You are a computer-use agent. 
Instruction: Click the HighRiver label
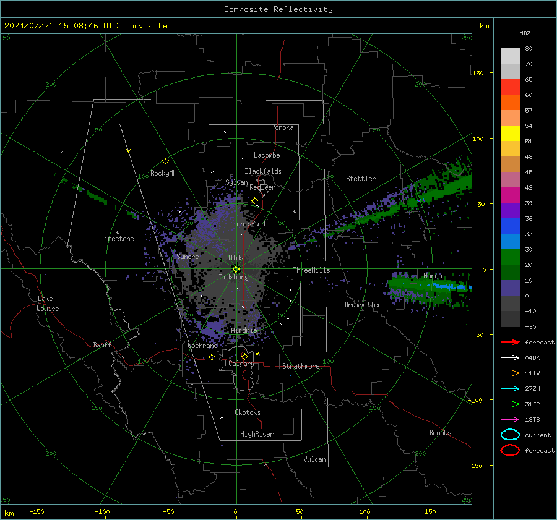pyautogui.click(x=257, y=434)
